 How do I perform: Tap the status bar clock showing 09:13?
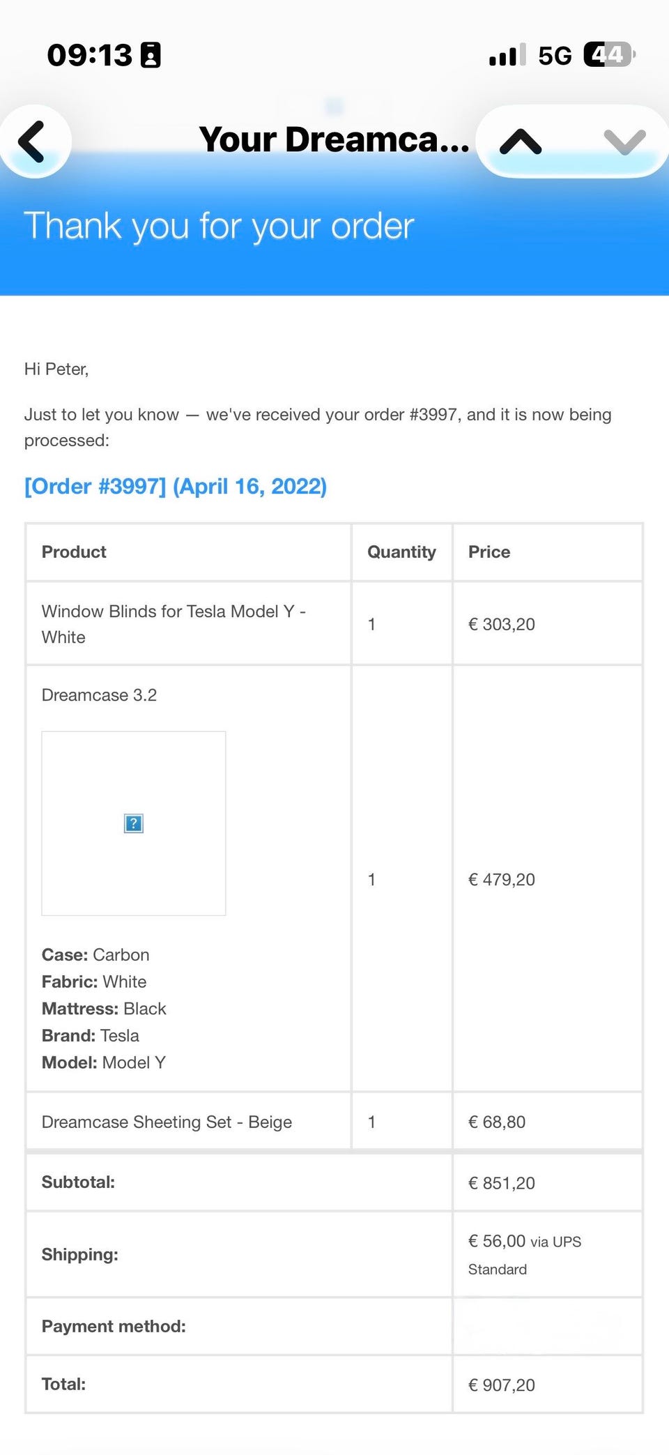pyautogui.click(x=89, y=55)
